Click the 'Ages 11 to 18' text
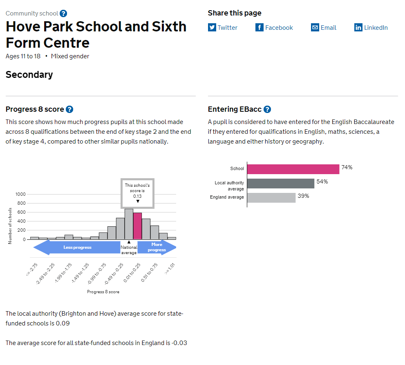This screenshot has height=365, width=405. (23, 56)
